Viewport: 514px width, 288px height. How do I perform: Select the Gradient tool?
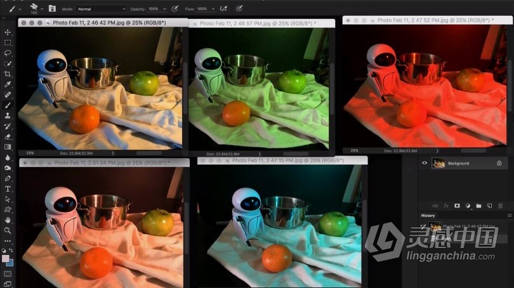point(8,147)
